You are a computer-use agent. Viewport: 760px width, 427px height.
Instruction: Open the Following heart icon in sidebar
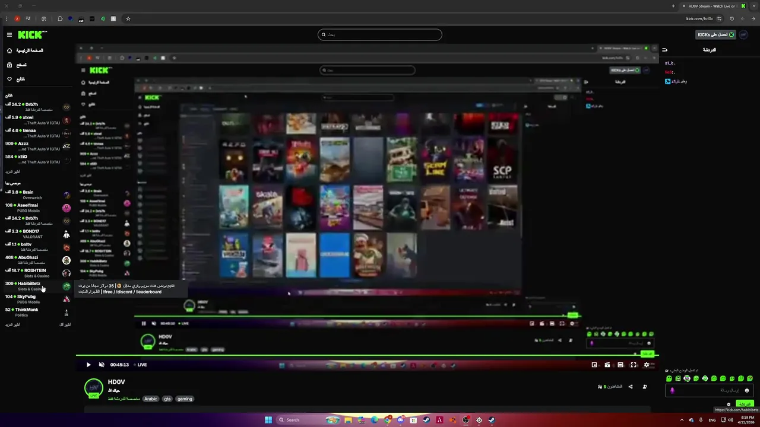point(9,79)
